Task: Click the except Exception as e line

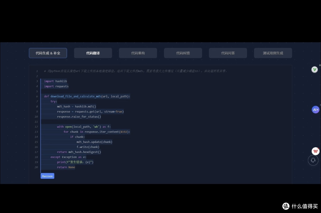Action: coord(68,157)
